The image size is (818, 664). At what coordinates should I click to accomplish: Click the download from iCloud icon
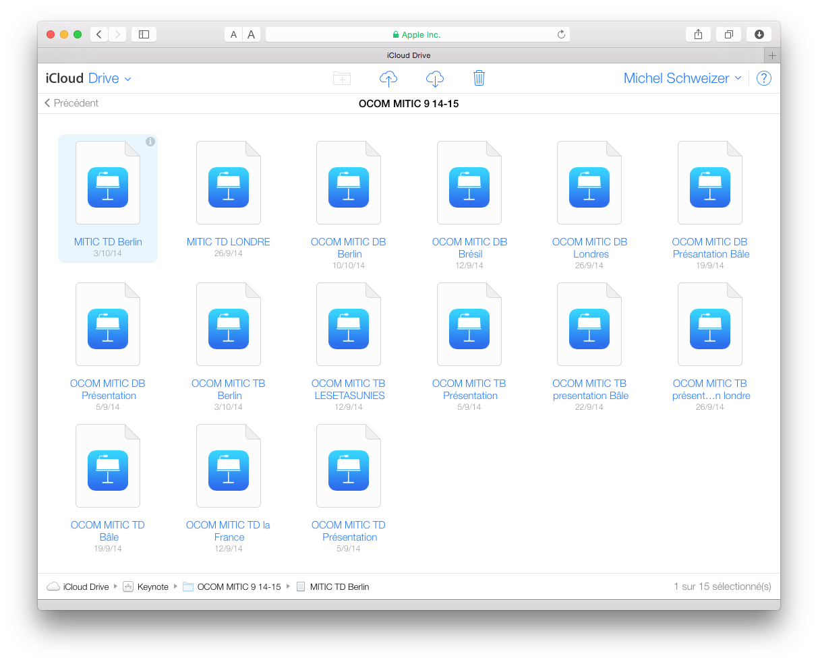[435, 78]
